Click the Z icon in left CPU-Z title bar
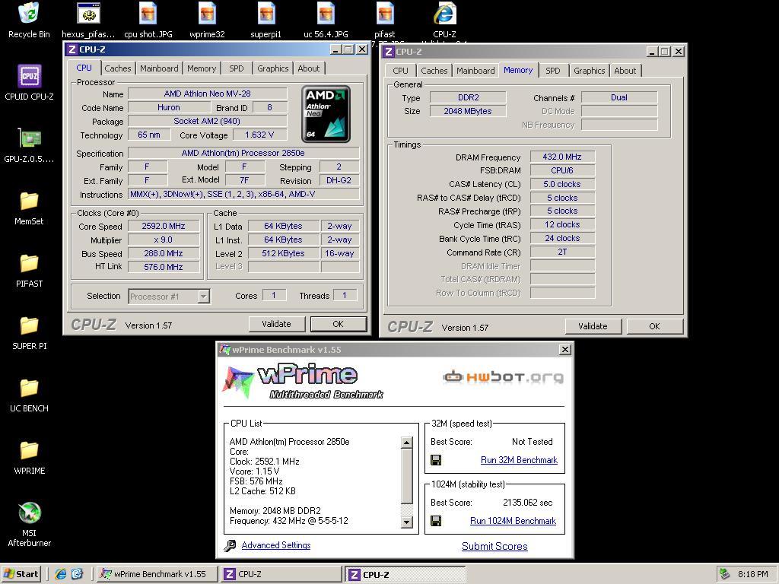The image size is (779, 584). pos(72,49)
